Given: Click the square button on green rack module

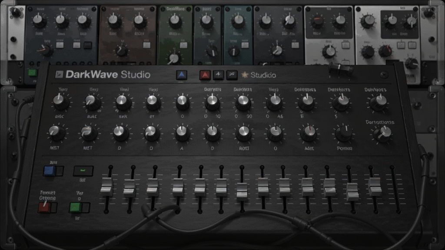Looking at the screenshot, I should point(184,45).
